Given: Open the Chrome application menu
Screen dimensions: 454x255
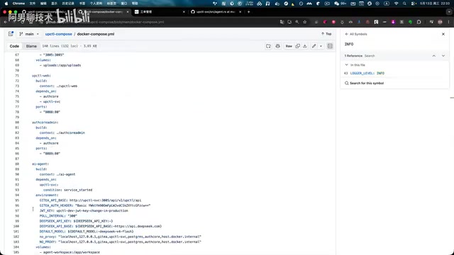Looking at the screenshot, I should click(19, 4).
